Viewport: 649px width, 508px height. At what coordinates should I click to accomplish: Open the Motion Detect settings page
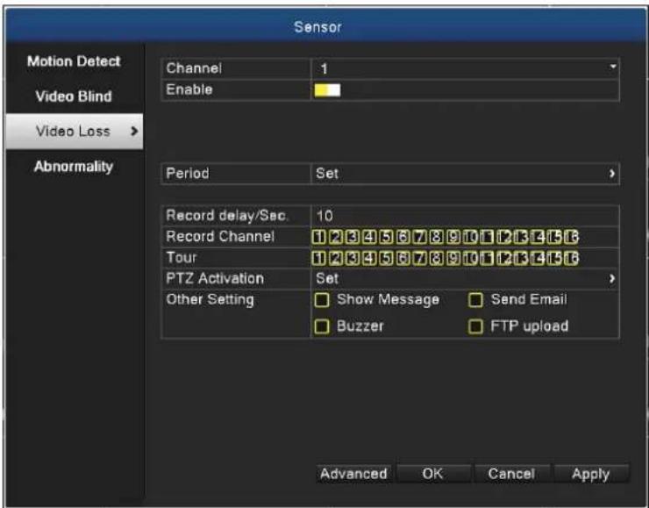pyautogui.click(x=74, y=61)
